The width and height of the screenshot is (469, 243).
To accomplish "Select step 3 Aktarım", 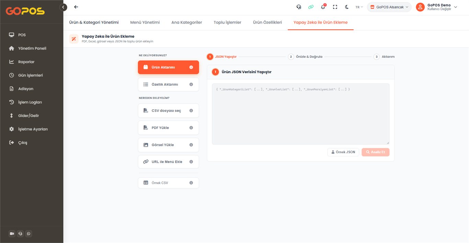I will click(384, 57).
